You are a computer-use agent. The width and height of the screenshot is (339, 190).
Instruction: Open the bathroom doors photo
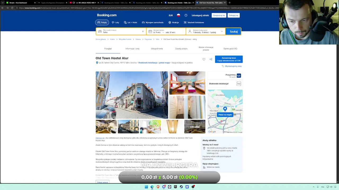click(187, 107)
